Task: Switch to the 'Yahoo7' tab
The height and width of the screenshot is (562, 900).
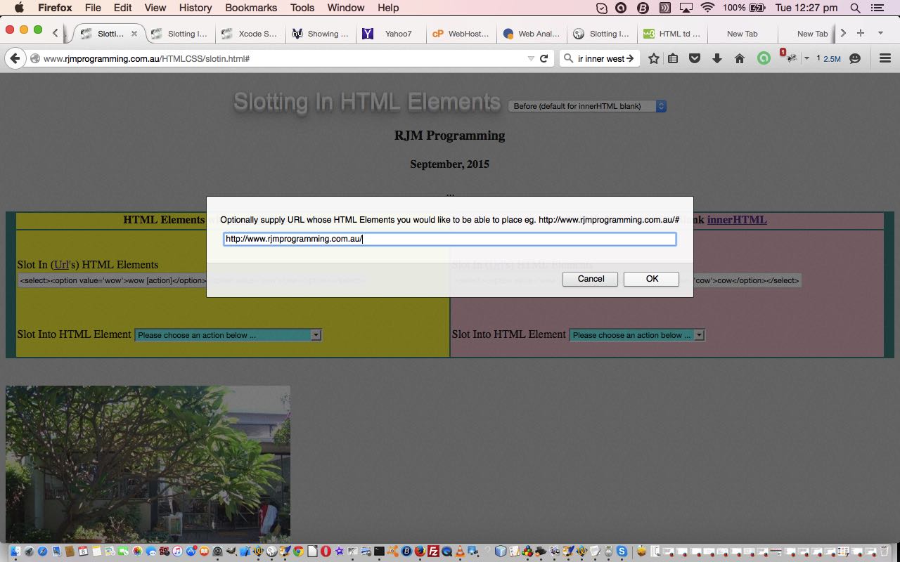Action: pos(392,34)
